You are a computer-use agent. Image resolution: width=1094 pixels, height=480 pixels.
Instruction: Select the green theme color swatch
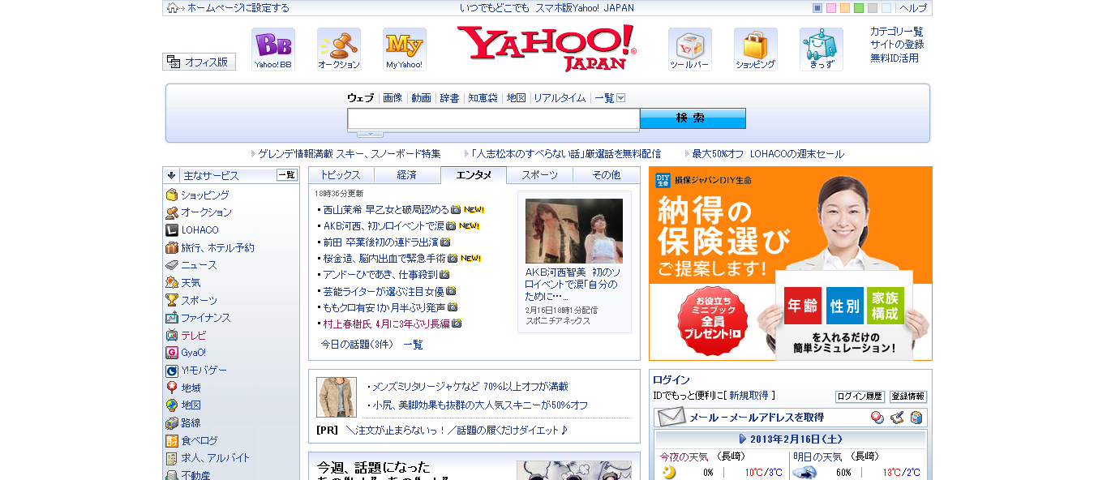point(859,8)
